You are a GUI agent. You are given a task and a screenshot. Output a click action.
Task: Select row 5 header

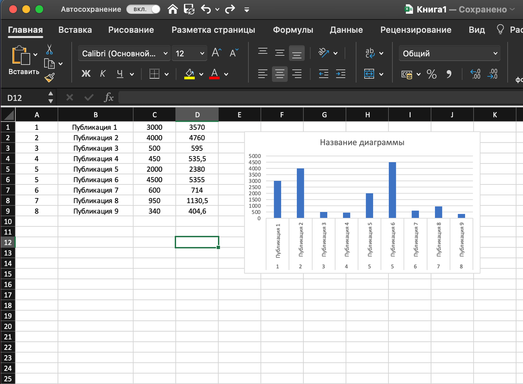point(8,169)
